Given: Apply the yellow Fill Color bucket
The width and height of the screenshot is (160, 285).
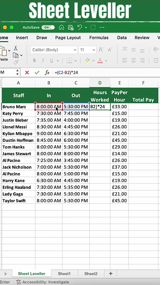Looking at the screenshot, I should click(87, 61).
